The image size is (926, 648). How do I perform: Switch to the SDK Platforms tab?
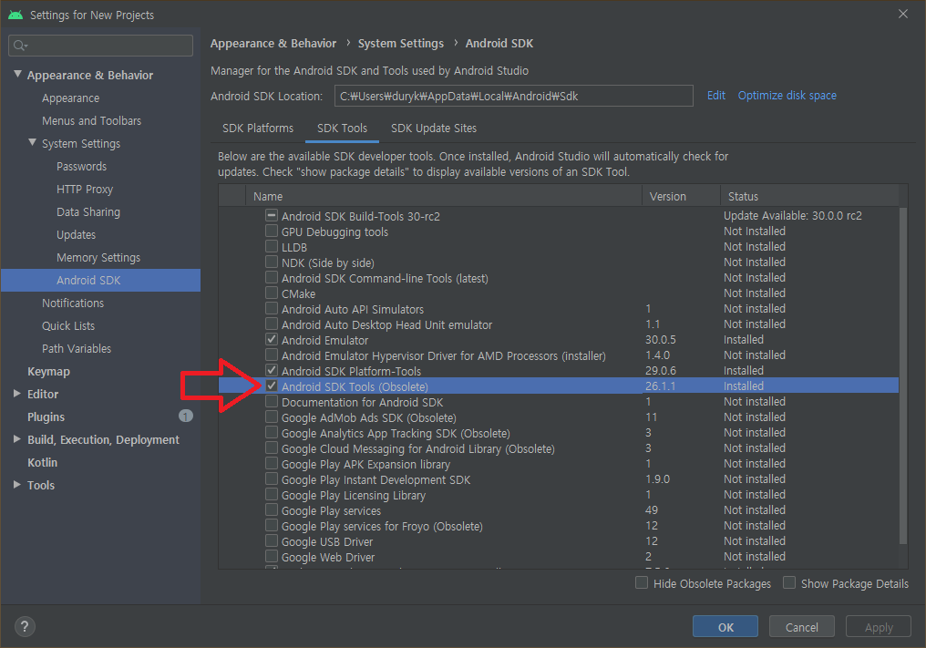pyautogui.click(x=258, y=129)
